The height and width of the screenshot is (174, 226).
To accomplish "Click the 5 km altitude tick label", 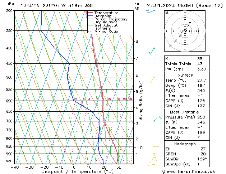I will coord(137,91).
